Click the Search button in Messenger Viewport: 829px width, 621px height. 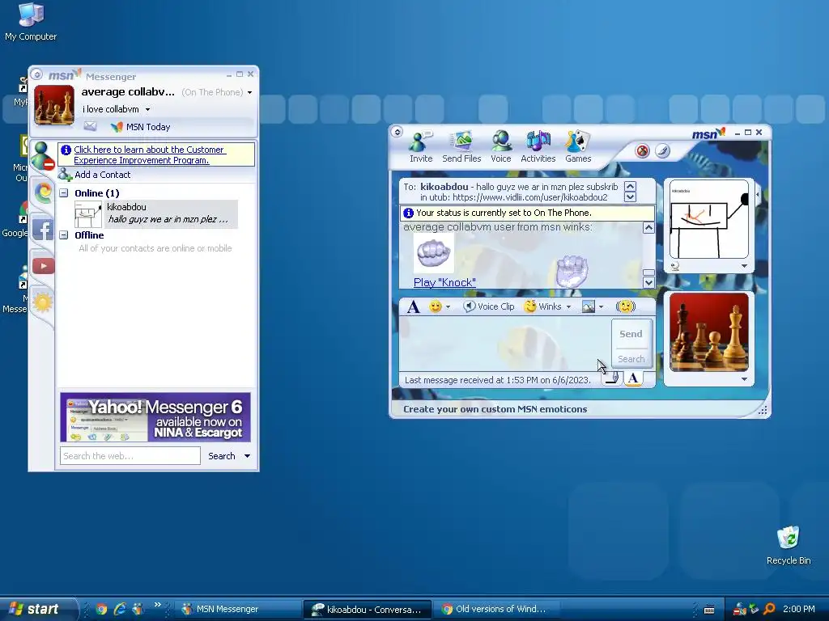point(222,456)
